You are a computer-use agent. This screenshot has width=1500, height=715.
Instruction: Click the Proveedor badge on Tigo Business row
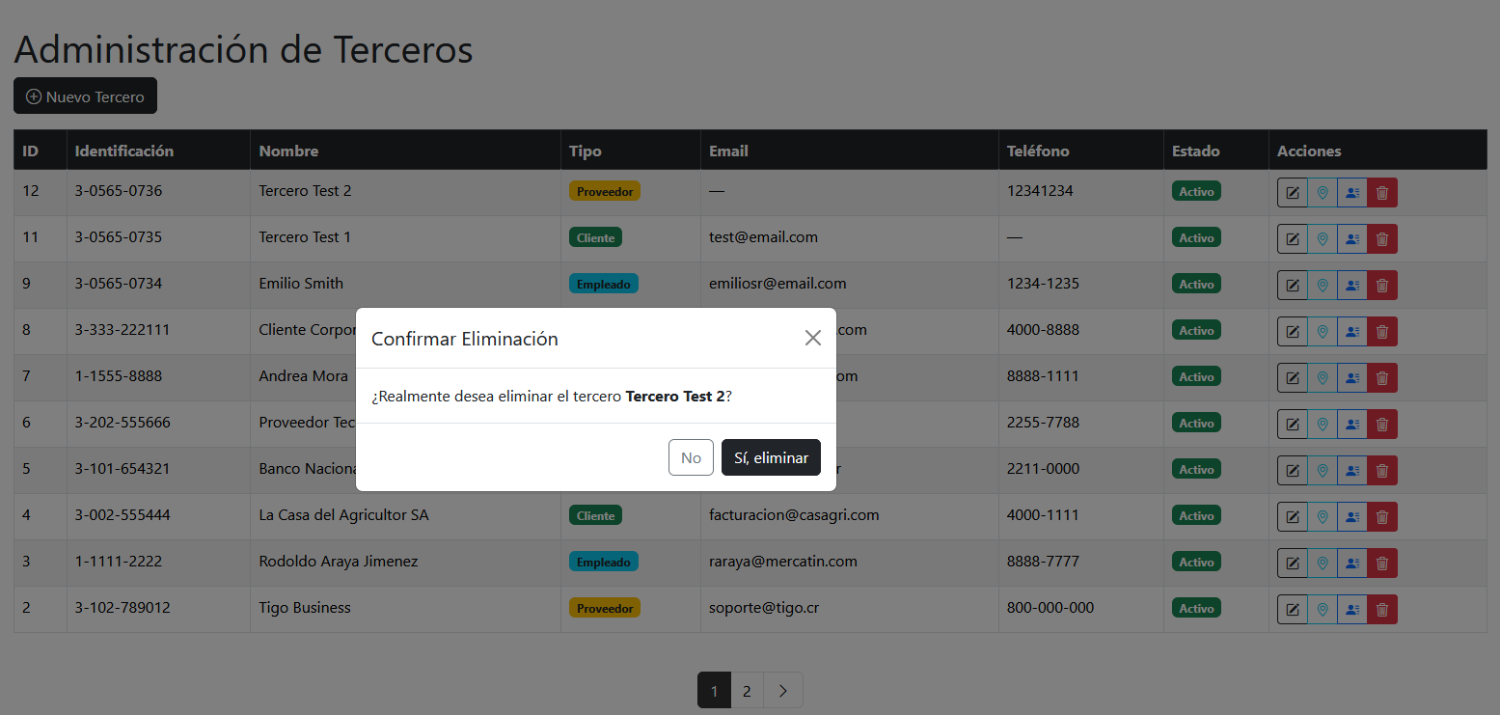tap(605, 608)
